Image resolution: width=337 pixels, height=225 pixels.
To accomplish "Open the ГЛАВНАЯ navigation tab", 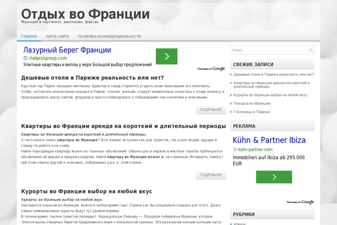I will click(x=29, y=37).
